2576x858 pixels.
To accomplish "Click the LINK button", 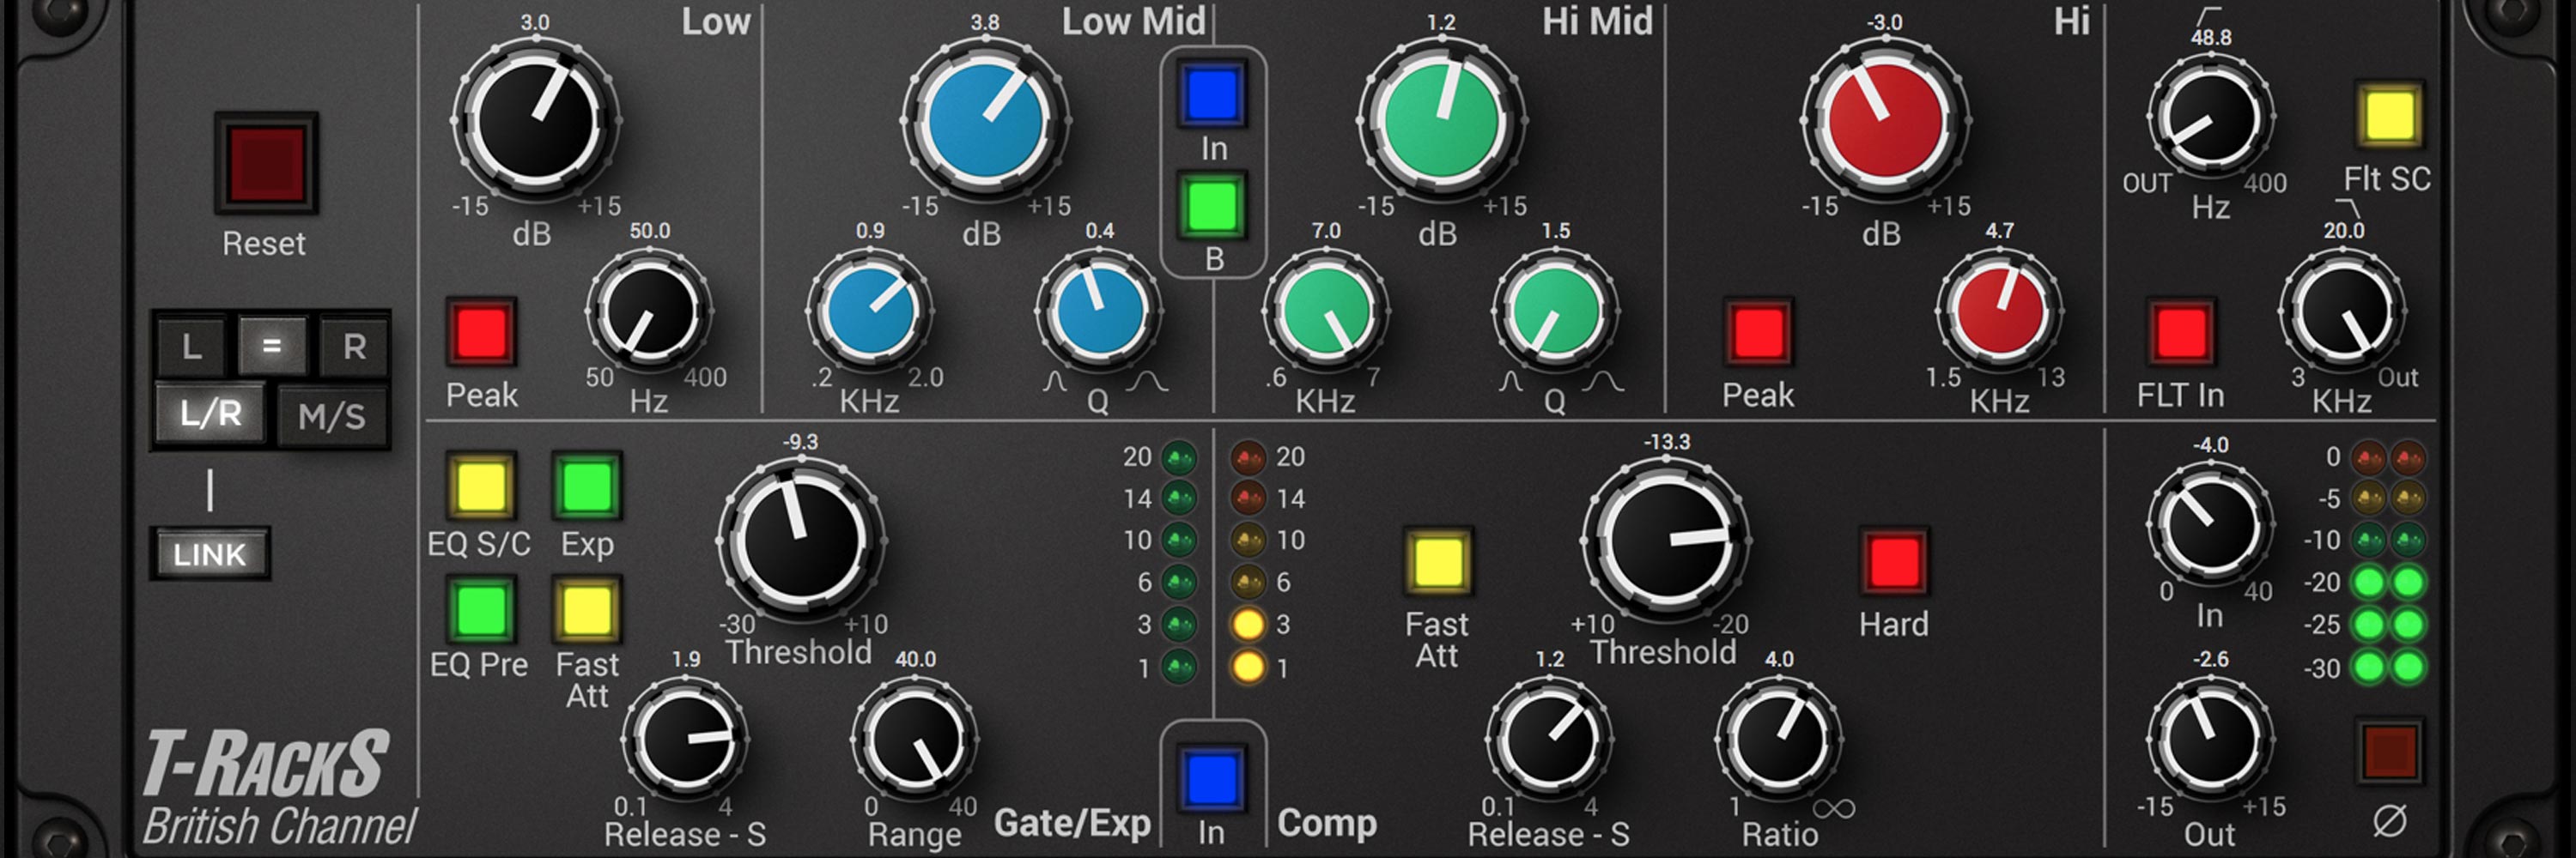I will (210, 554).
